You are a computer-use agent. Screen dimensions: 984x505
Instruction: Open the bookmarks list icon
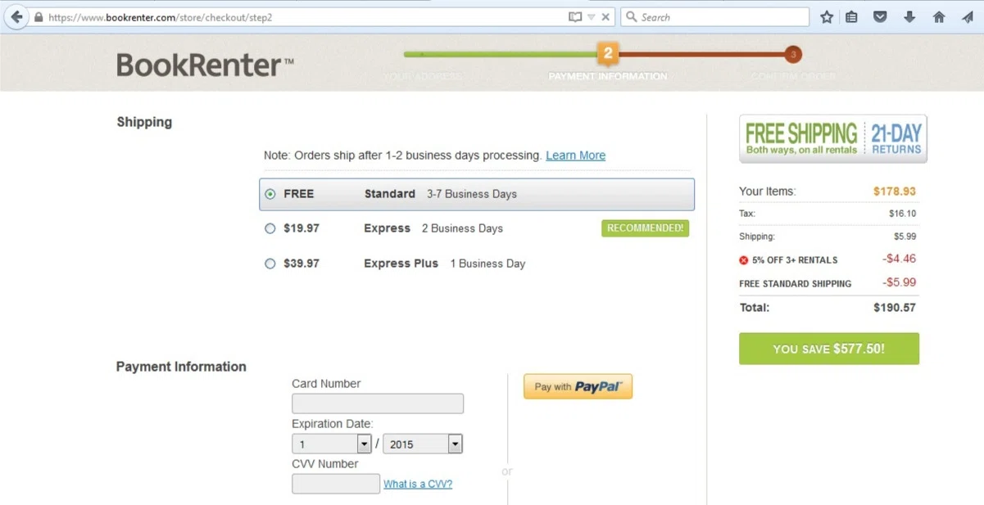coord(852,16)
